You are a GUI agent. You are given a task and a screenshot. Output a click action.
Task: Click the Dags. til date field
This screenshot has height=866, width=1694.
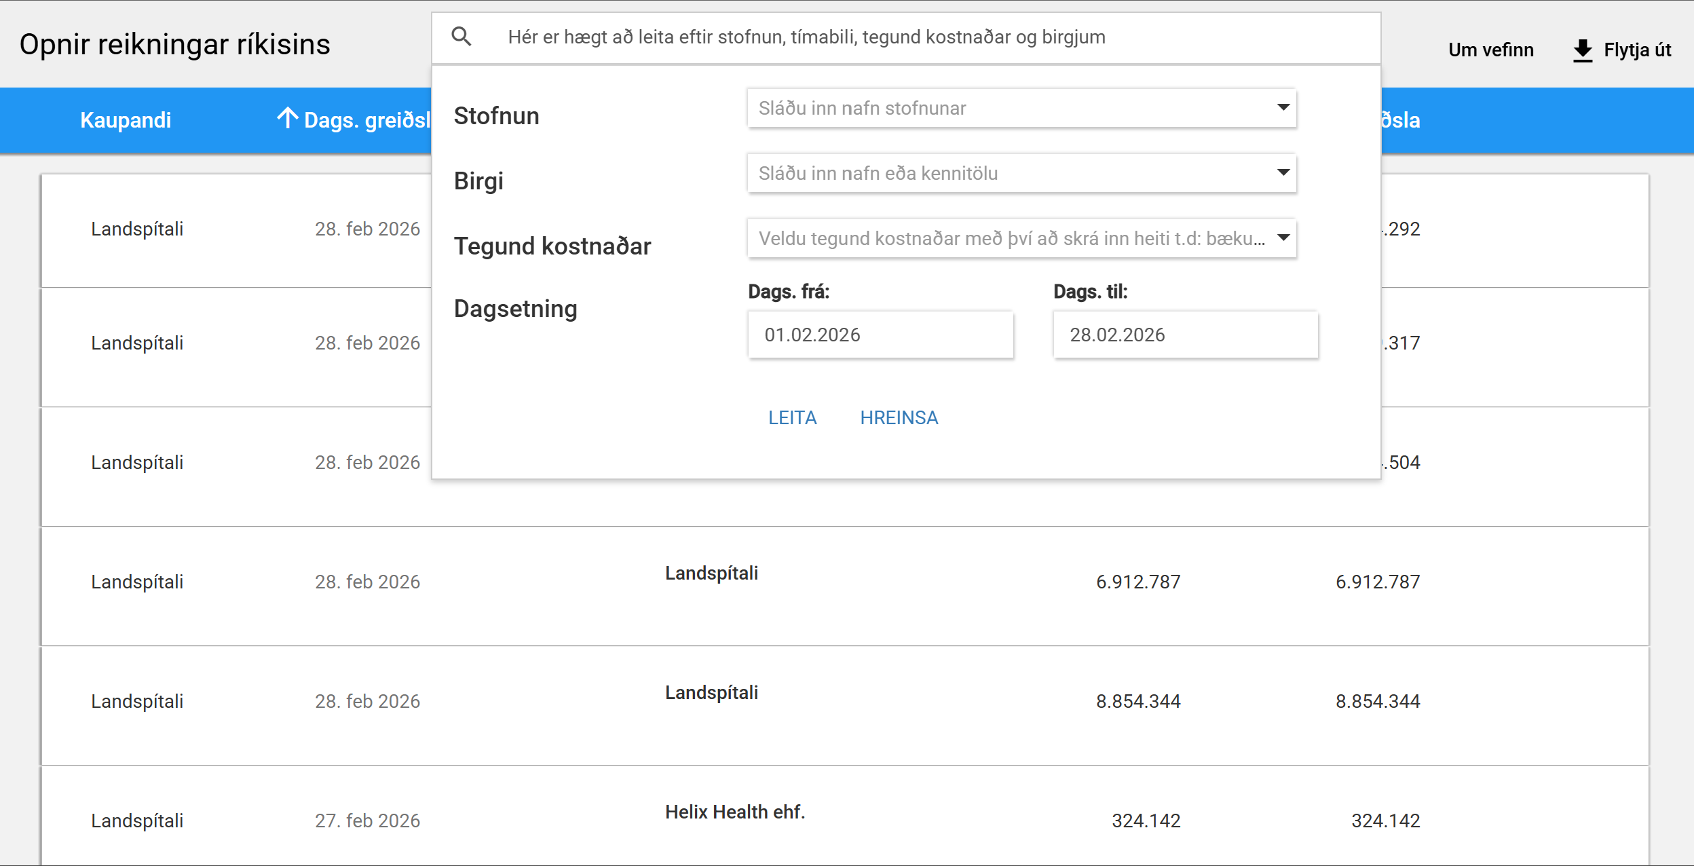(x=1185, y=335)
